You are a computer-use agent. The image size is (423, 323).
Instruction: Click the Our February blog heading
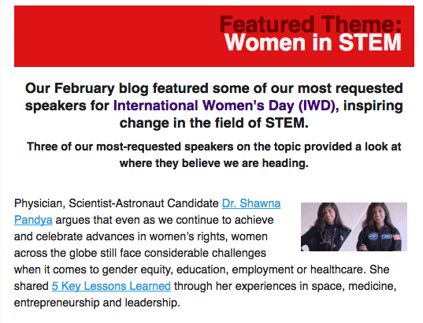[214, 106]
